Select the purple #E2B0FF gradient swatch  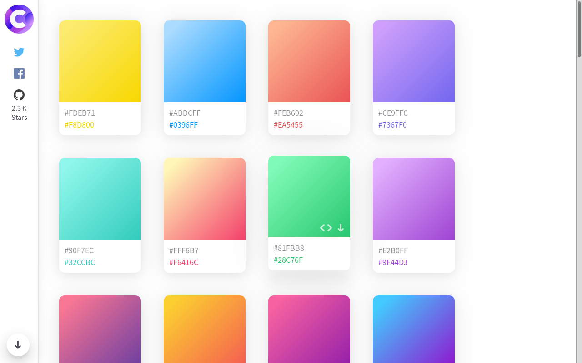414,199
